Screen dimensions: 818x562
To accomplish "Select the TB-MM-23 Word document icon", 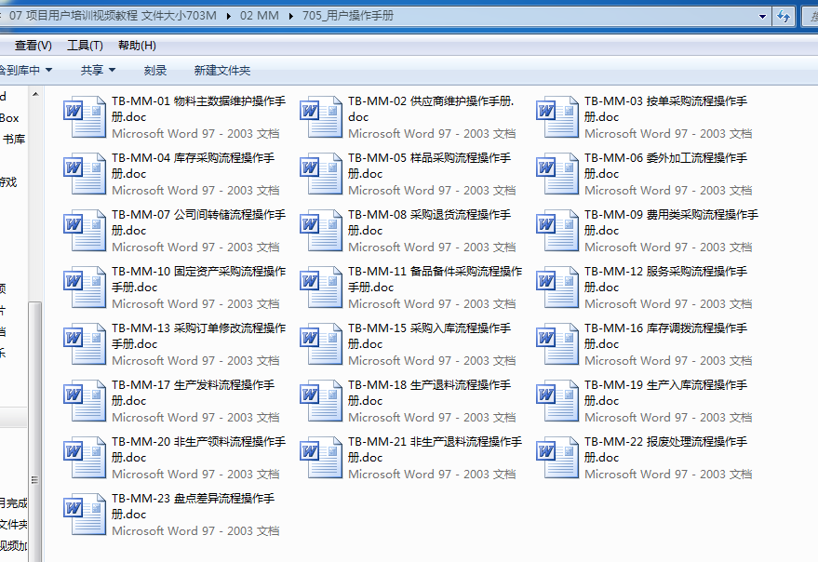I will tap(85, 515).
